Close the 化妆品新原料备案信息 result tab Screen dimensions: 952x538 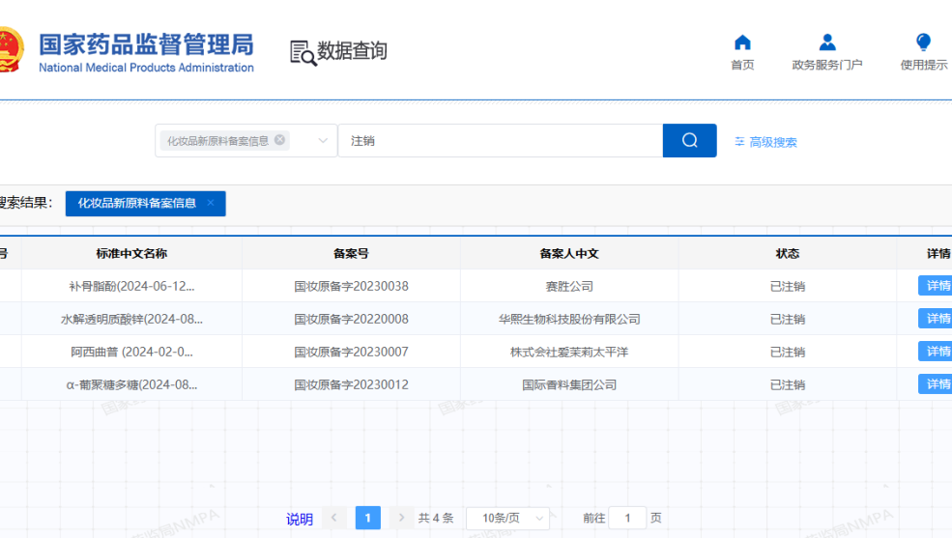coord(211,203)
